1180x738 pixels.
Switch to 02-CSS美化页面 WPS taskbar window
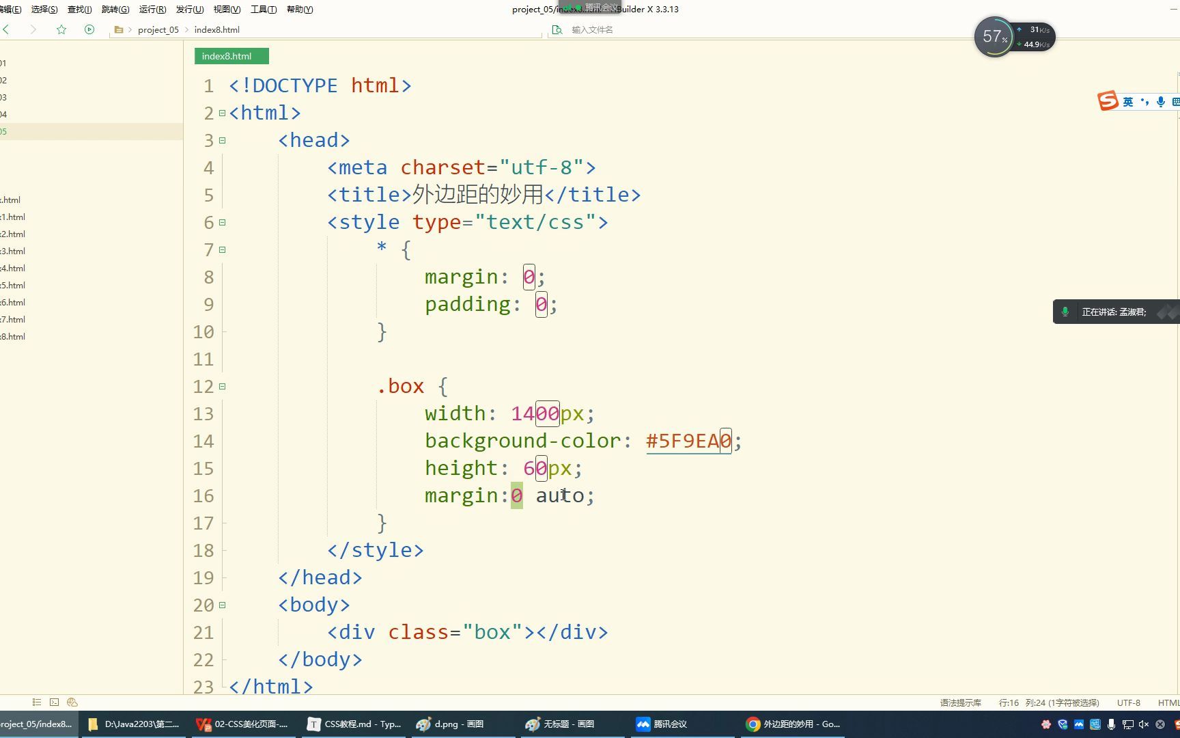click(242, 724)
